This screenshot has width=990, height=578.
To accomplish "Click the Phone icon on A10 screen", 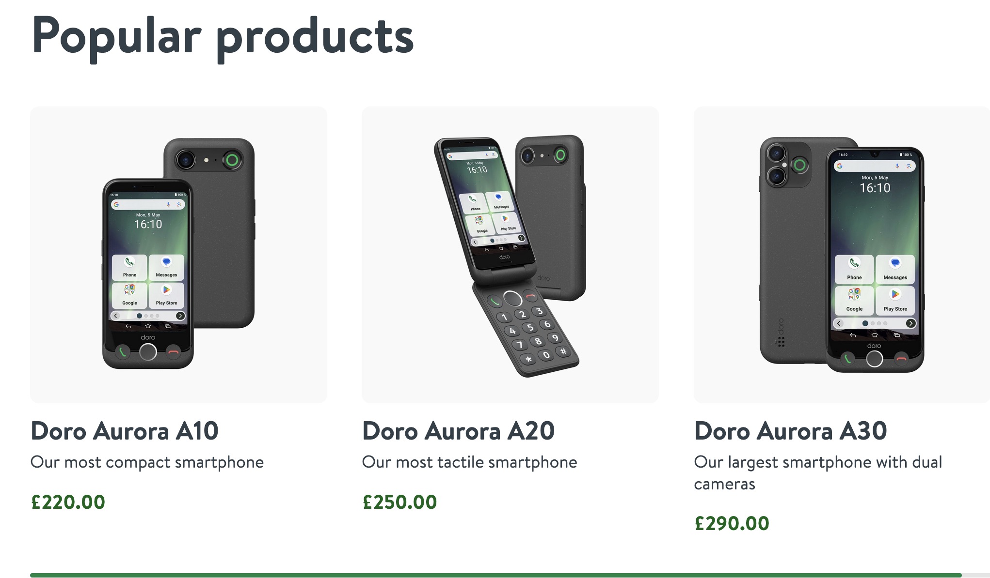I will point(129,267).
